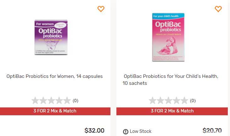Viewport: 230px width, 136px height.
Task: View review count for the Women's capsules
Action: [76, 101]
